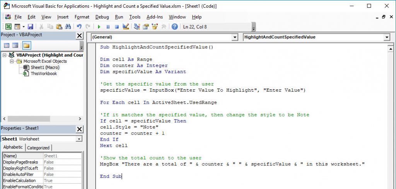Click View Code icon in Project panel
The width and height of the screenshot is (396, 189).
[x=7, y=46]
